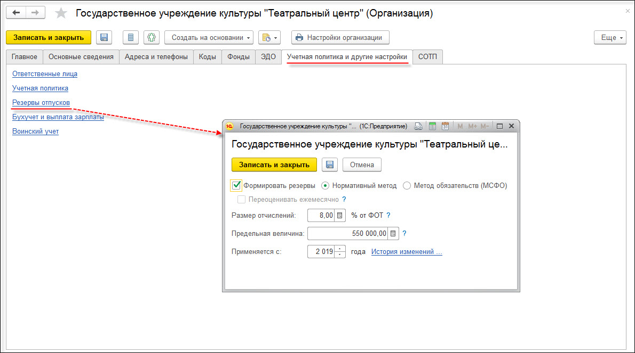Click 'Размер отчислений' 8,00 input field
The width and height of the screenshot is (635, 353).
(321, 216)
